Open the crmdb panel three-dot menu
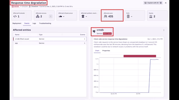 [x=164, y=30]
